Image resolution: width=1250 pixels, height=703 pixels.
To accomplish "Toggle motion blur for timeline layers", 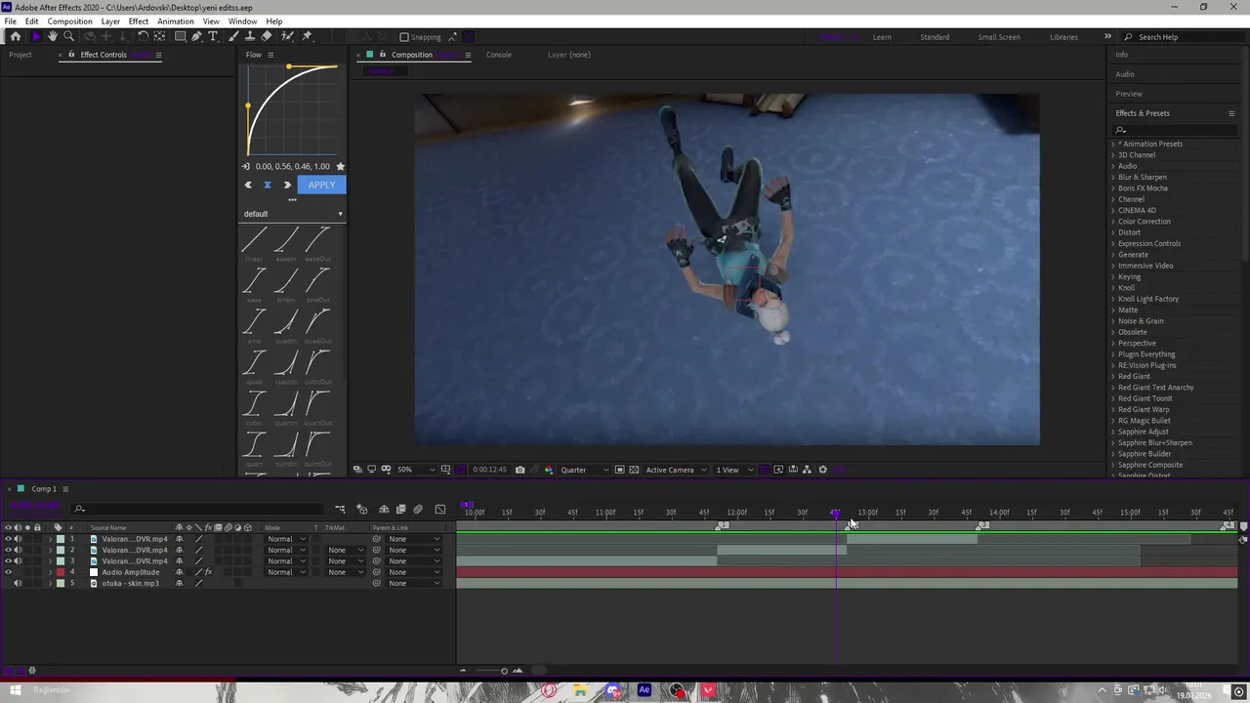I will click(418, 509).
